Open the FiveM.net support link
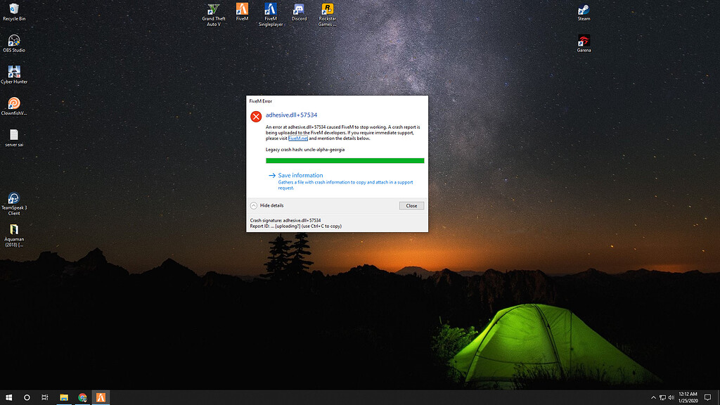 (298, 139)
